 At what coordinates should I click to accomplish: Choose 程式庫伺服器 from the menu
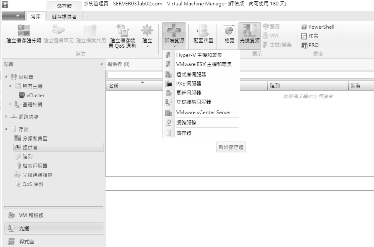201,75
